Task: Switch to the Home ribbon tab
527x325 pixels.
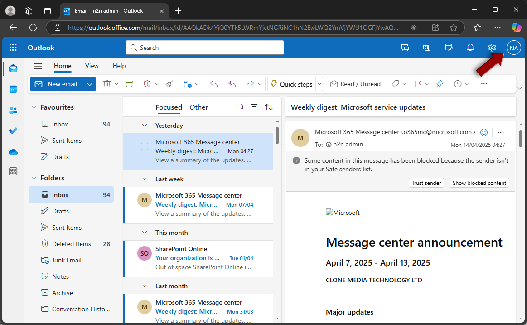Action: click(x=63, y=66)
